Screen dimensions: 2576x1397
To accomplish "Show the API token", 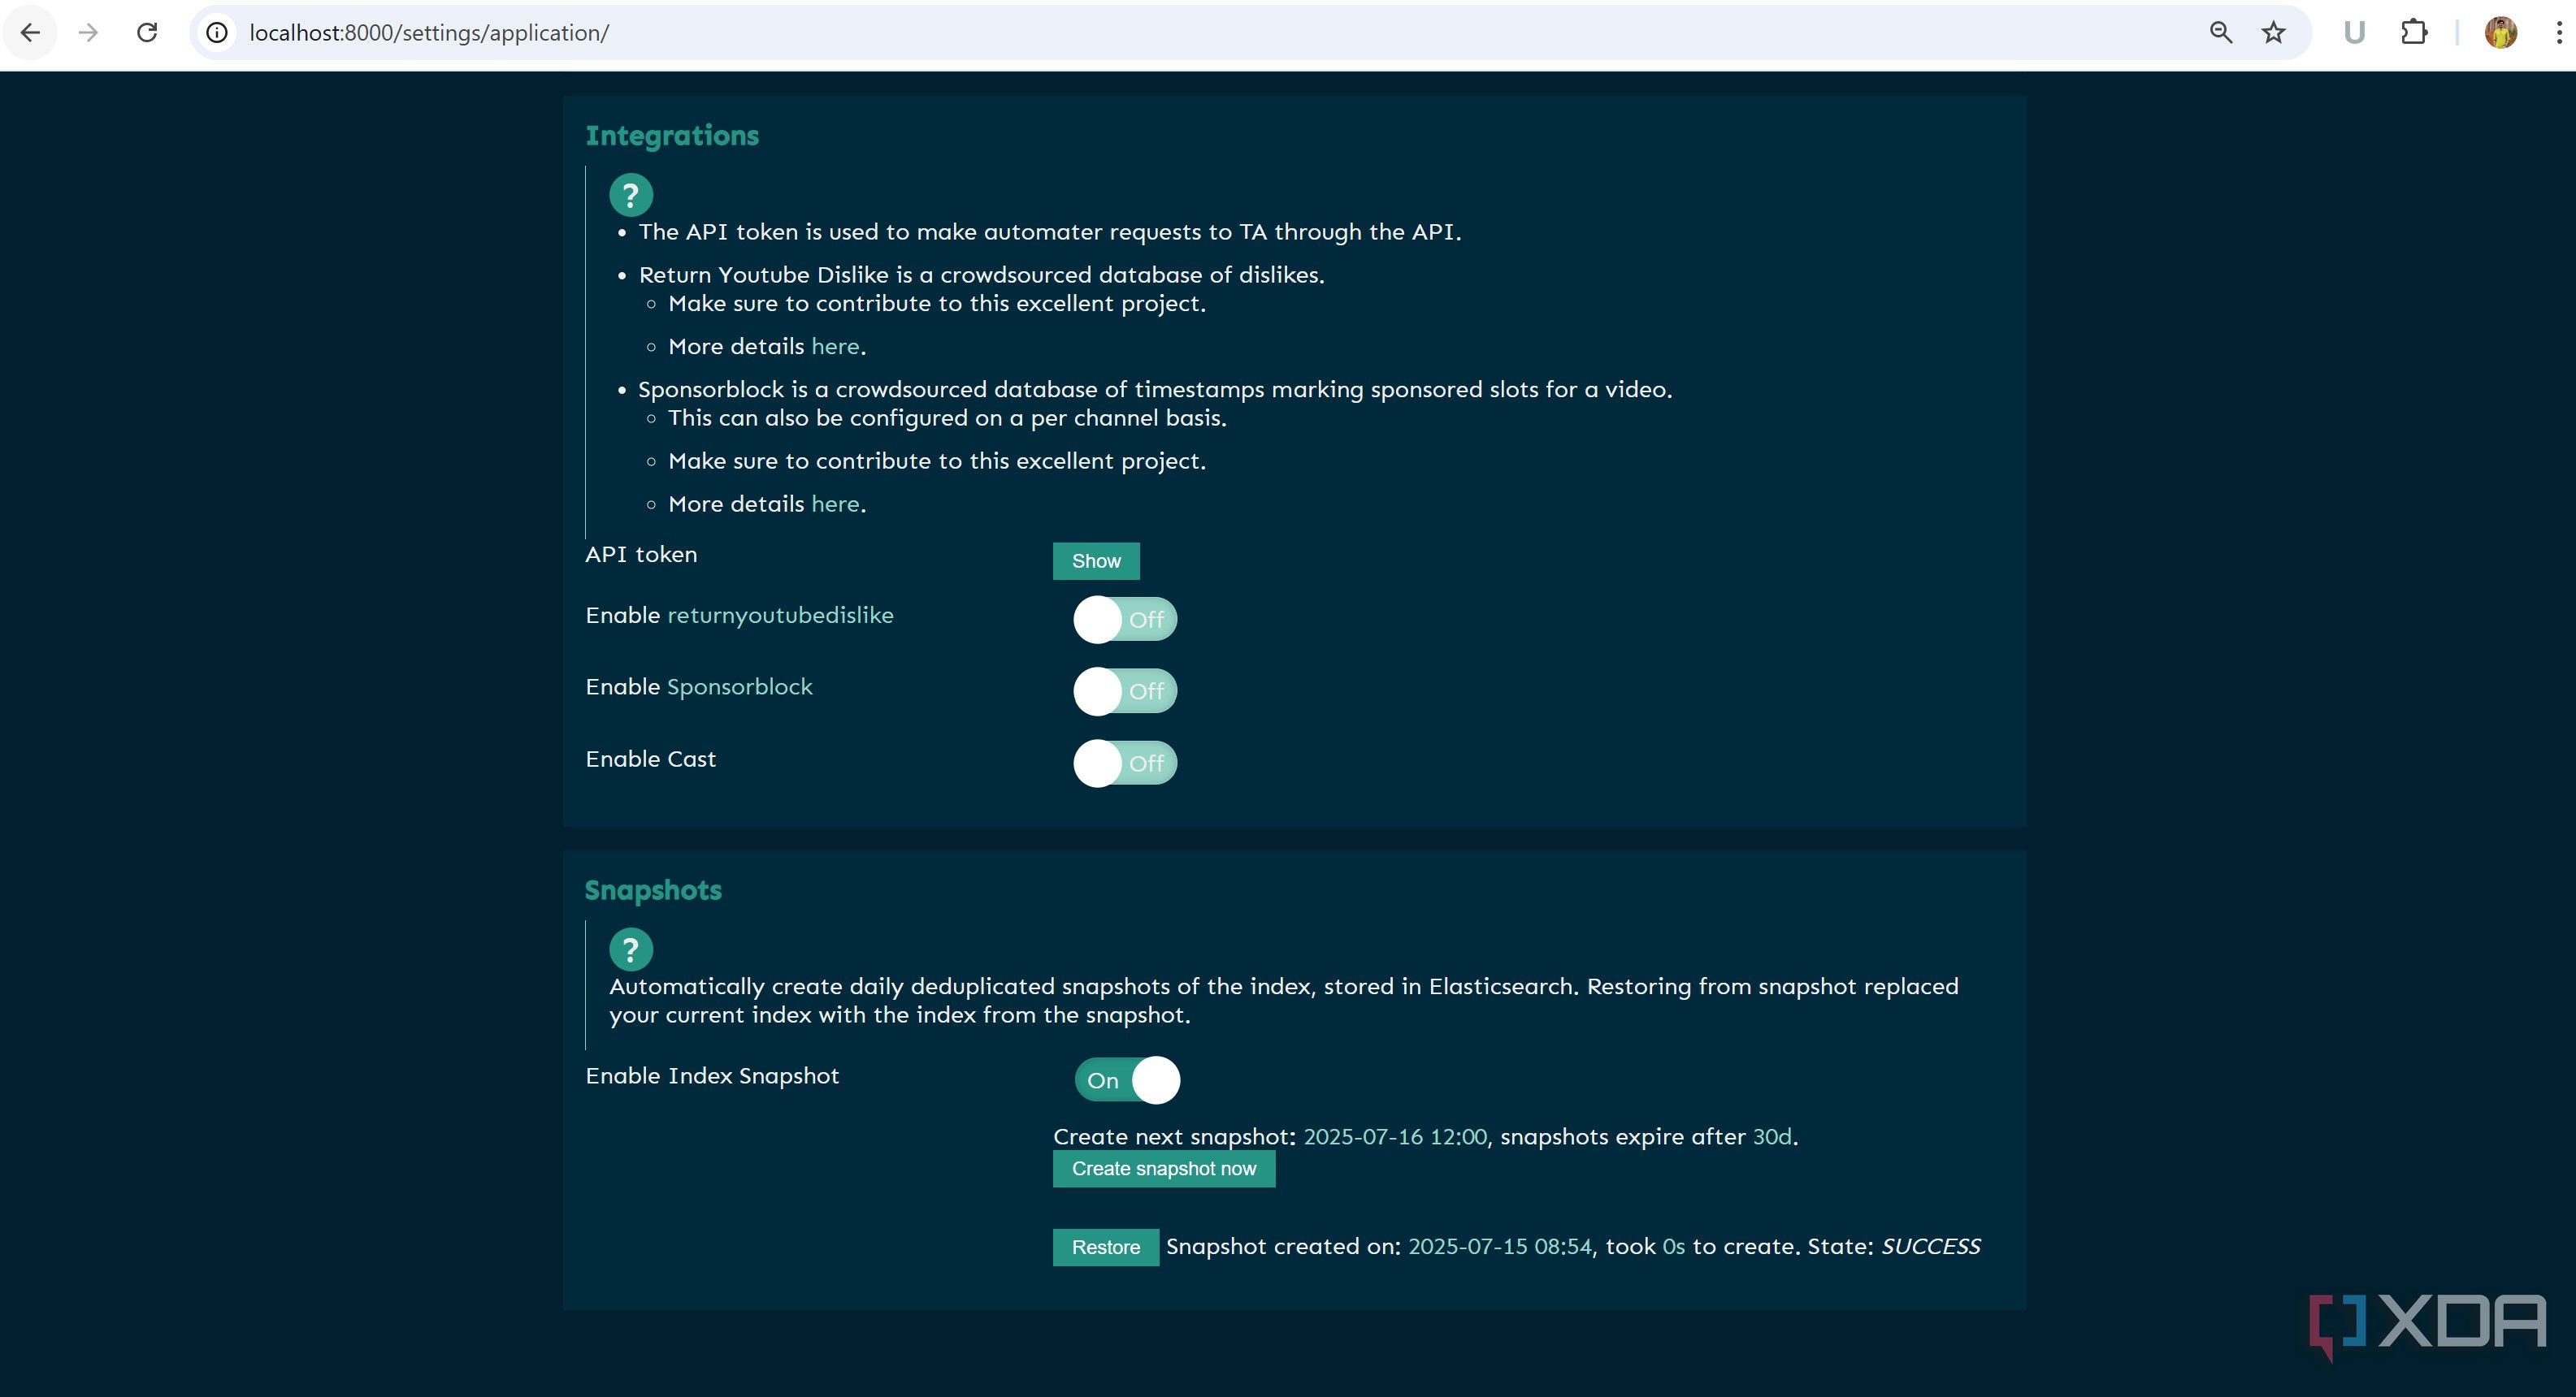I will pos(1096,561).
